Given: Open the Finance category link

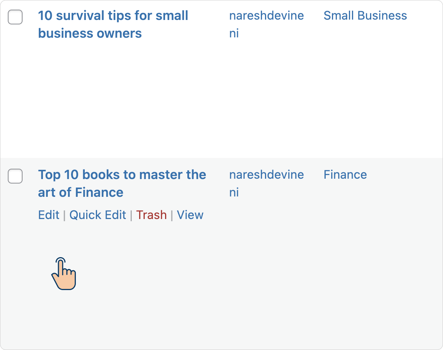Looking at the screenshot, I should click(345, 175).
